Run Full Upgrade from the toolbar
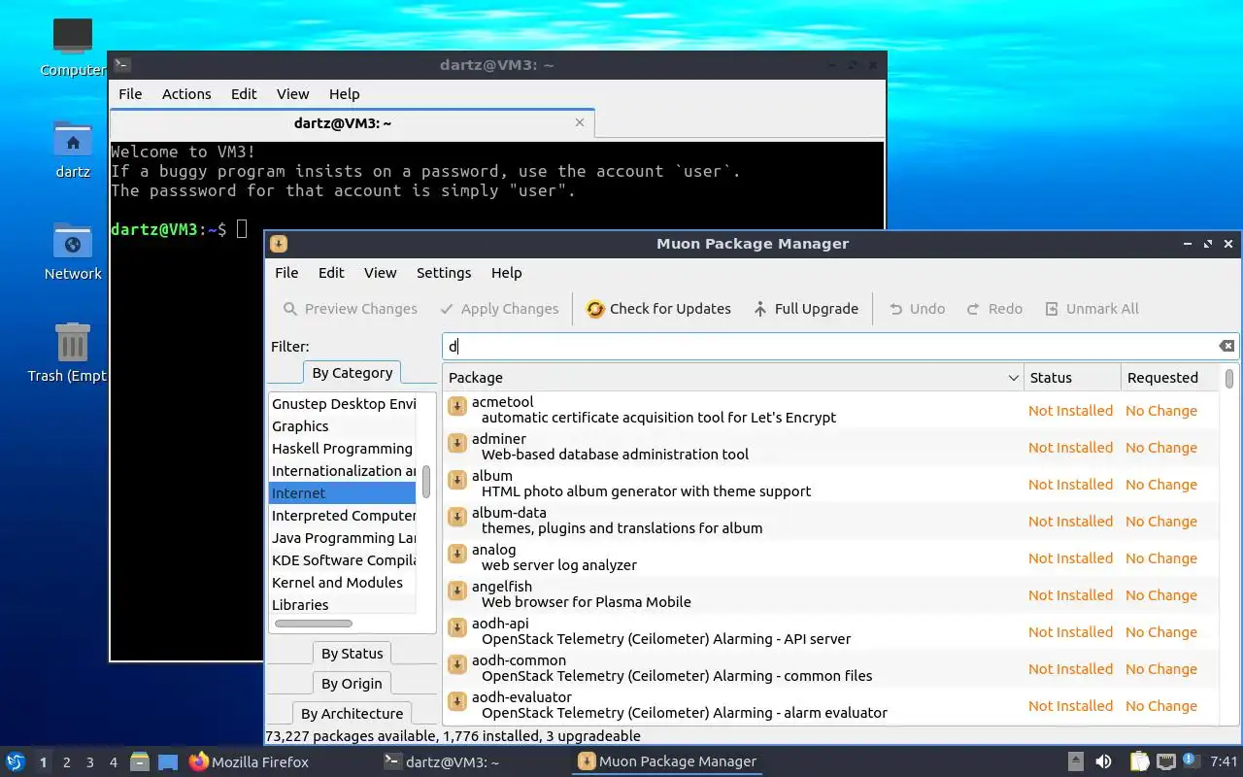This screenshot has height=777, width=1243. click(805, 309)
